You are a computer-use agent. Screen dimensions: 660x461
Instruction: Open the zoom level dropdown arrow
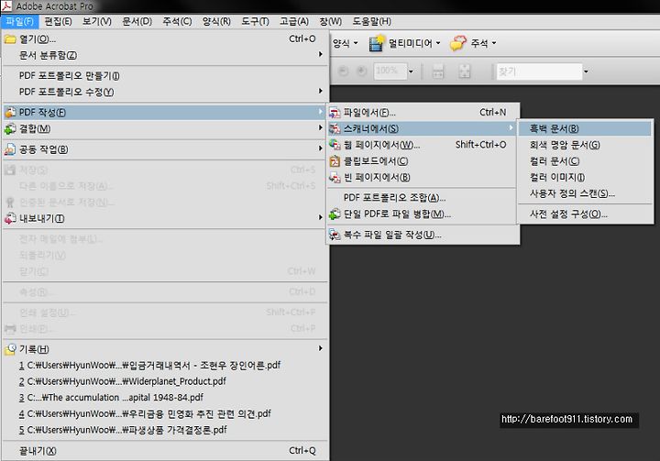(x=412, y=71)
